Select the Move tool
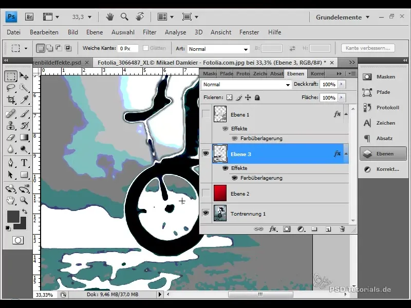This screenshot has height=308, width=411. point(24,76)
